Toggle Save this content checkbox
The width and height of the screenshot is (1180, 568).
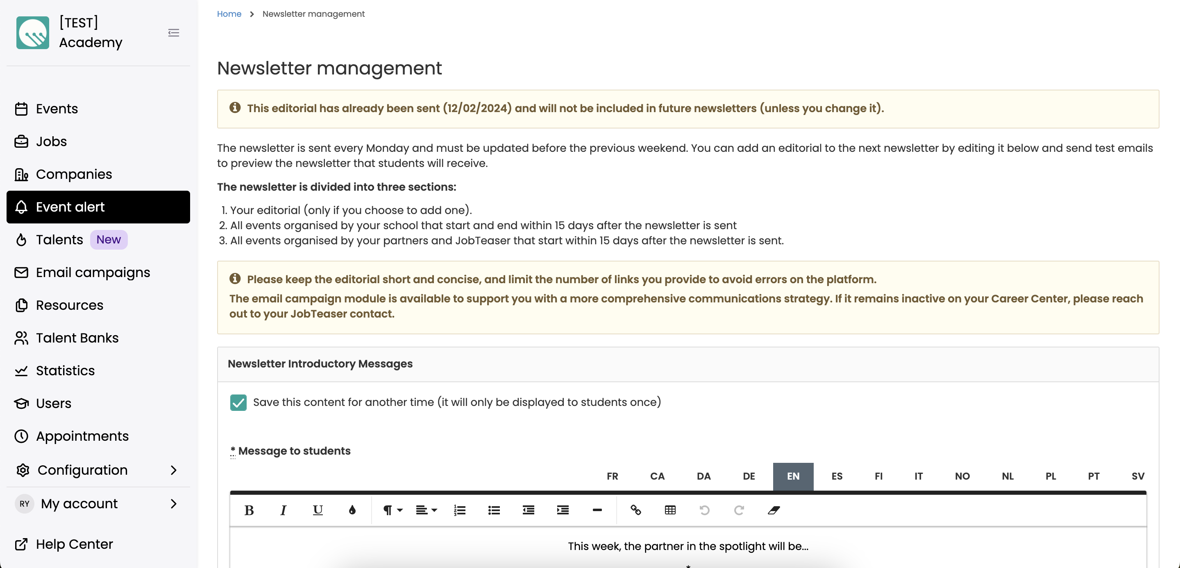point(238,402)
